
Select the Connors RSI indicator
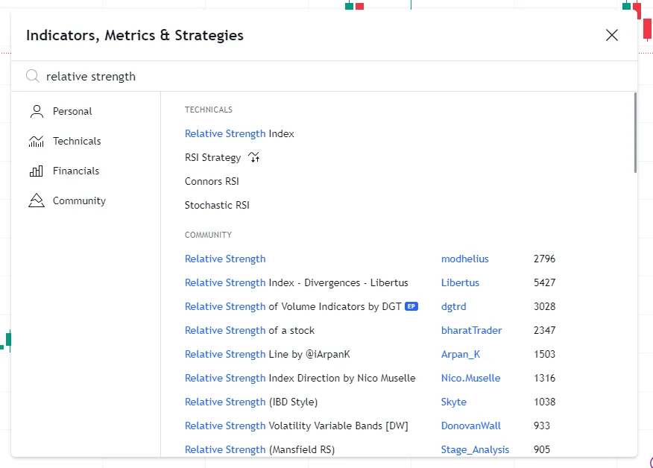(x=212, y=181)
